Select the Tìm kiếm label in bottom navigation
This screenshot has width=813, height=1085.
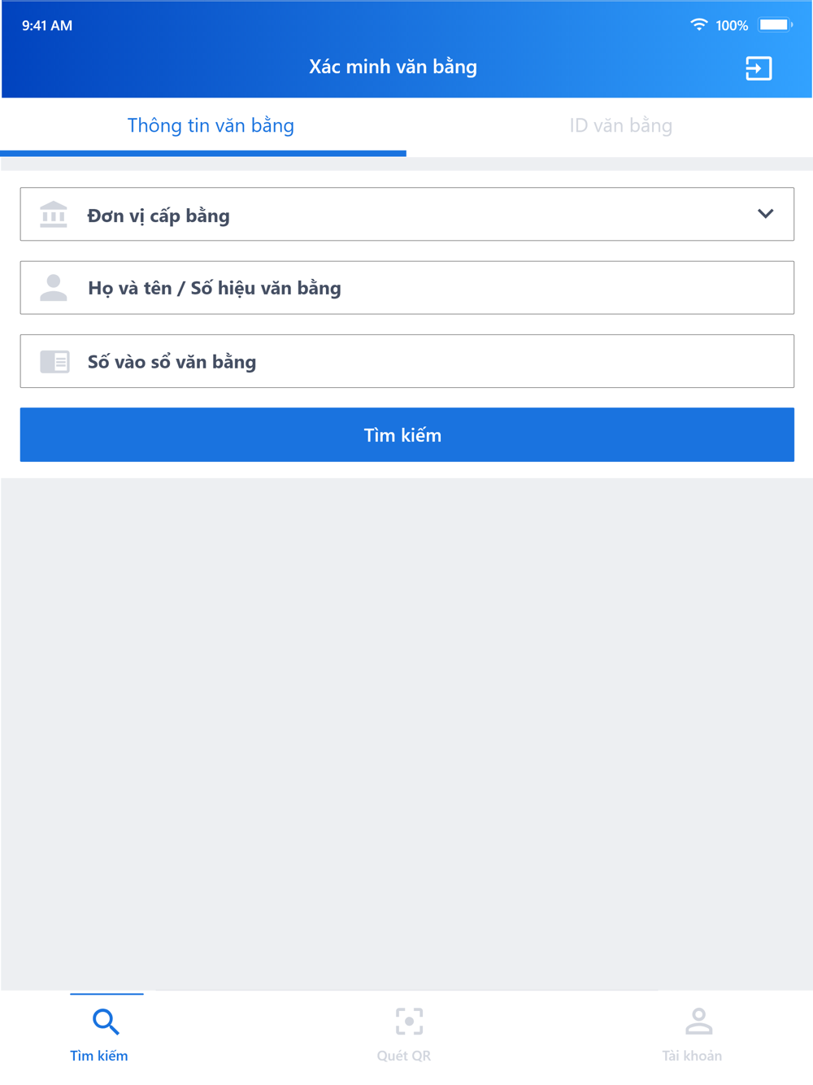tap(99, 1056)
